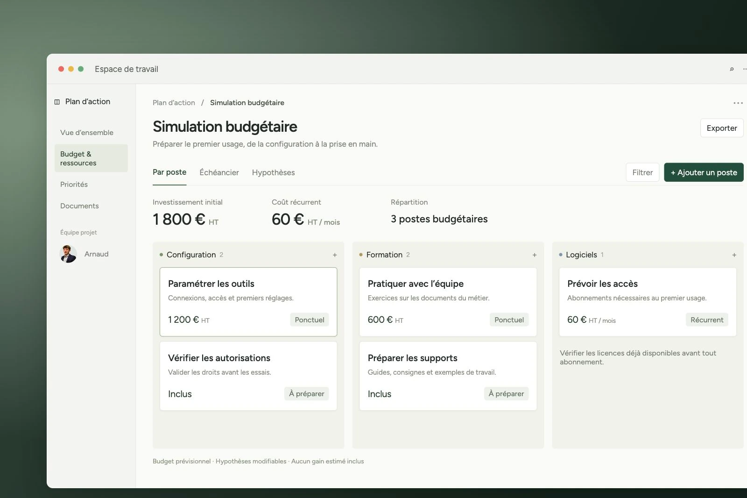747x498 pixels.
Task: Click the Plan d'action sidebar panel icon
Action: (x=57, y=102)
